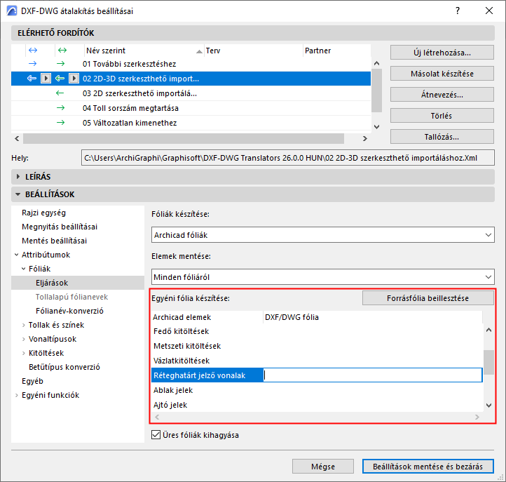The width and height of the screenshot is (506, 482).
Task: Click the blue bidirectional arrow column header
Action: coord(33,50)
